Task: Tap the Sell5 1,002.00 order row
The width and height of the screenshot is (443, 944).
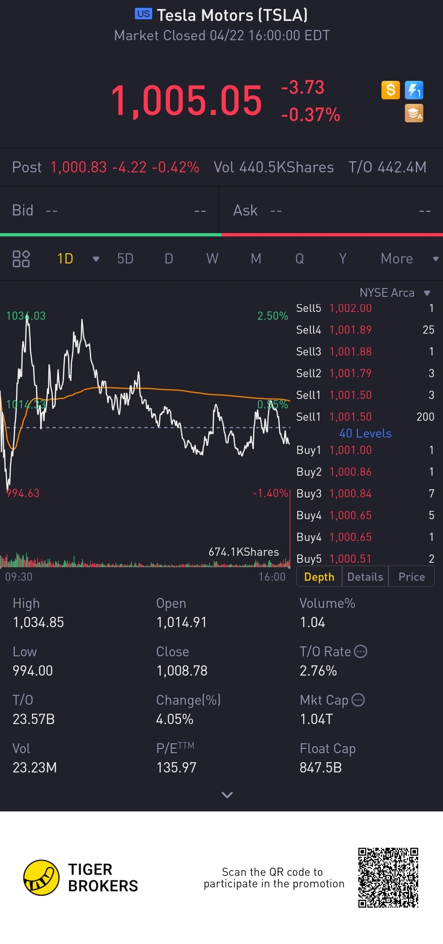Action: click(x=365, y=308)
